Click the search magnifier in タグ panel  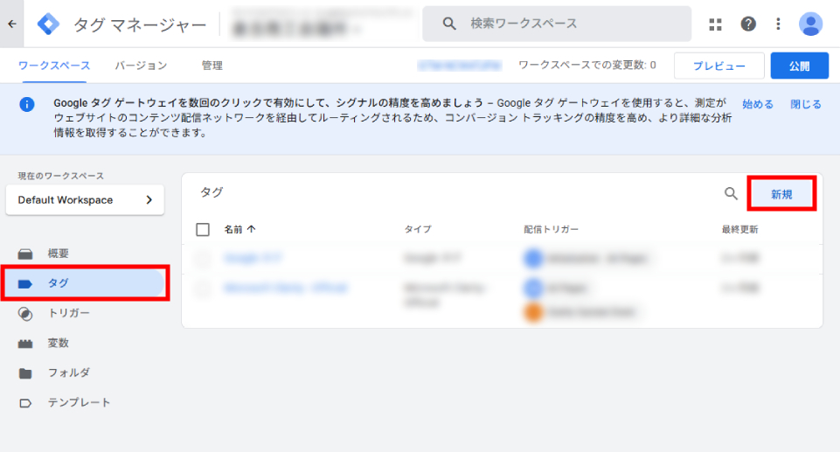(731, 194)
